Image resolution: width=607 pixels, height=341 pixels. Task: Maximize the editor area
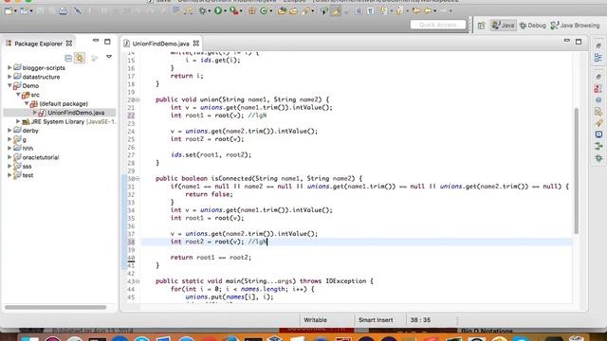[x=579, y=42]
